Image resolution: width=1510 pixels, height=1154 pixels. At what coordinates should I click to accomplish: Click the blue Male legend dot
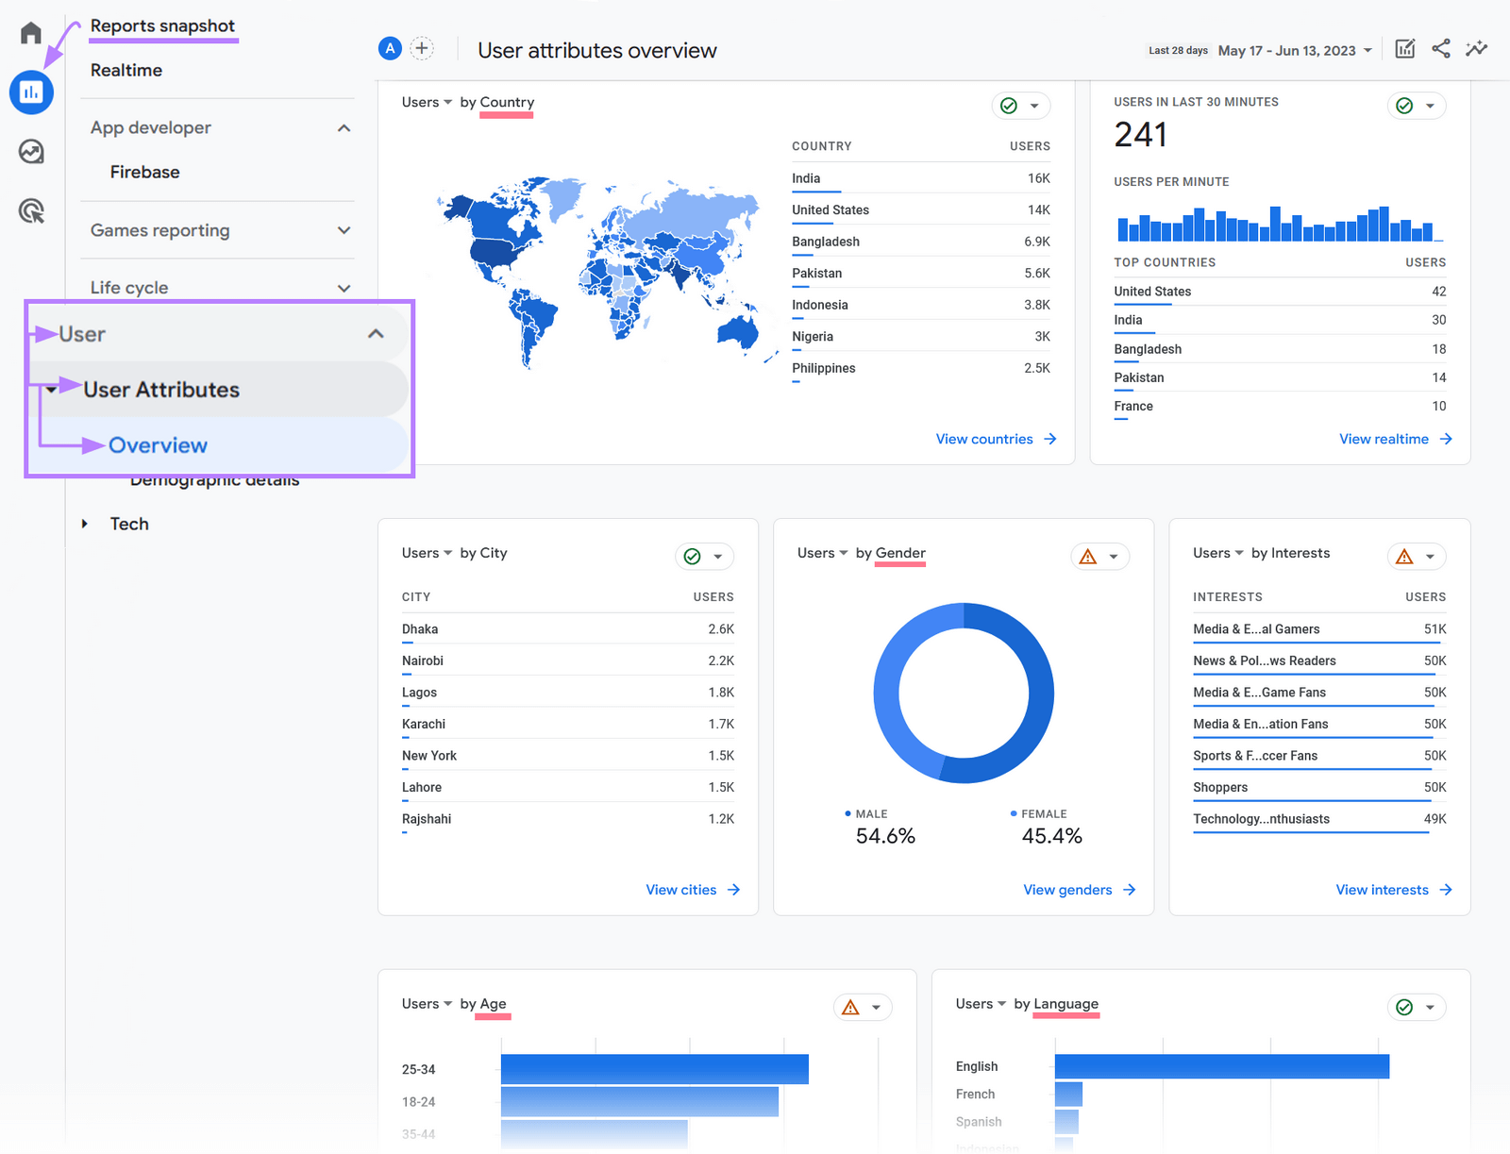pyautogui.click(x=848, y=812)
